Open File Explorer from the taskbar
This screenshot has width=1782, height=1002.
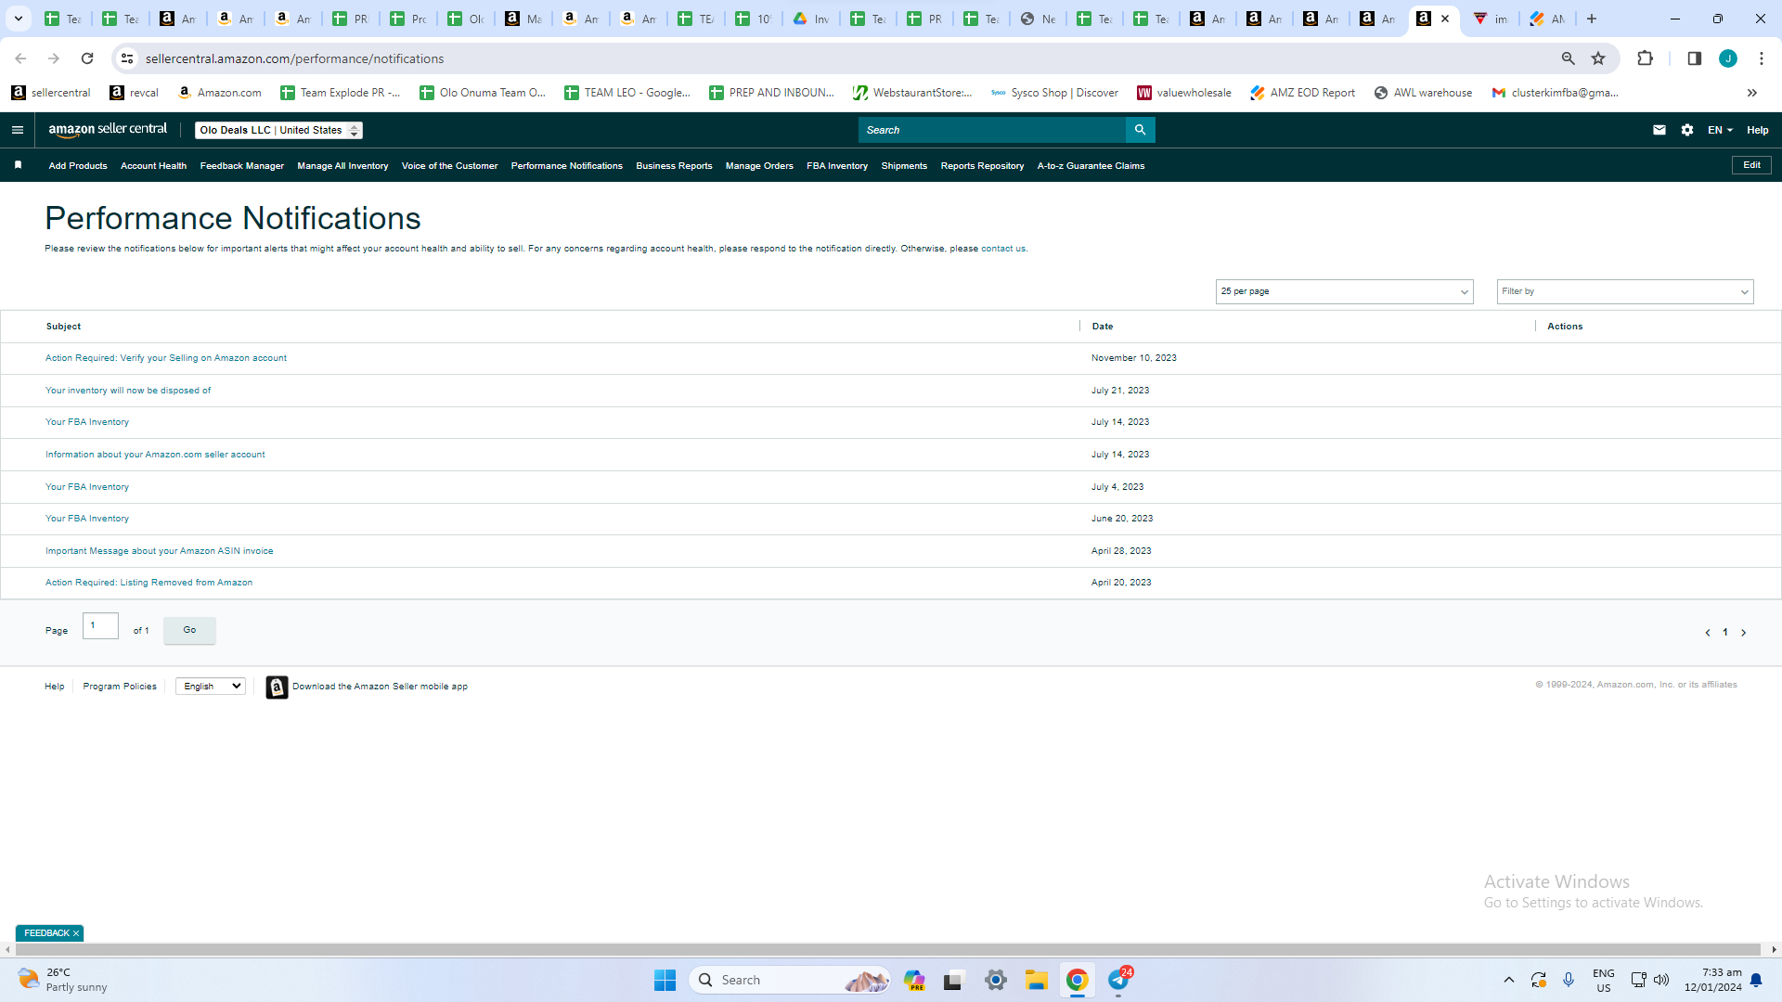click(x=1036, y=980)
